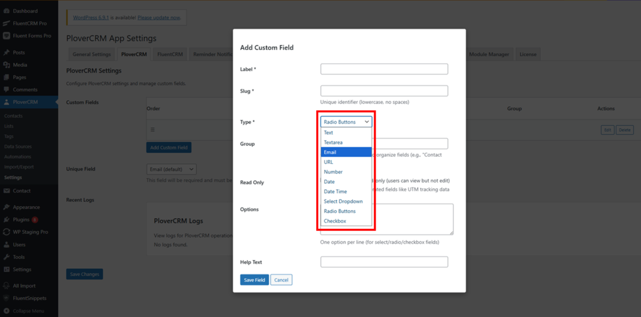Select the Email option in type list
This screenshot has height=317, width=641.
330,152
